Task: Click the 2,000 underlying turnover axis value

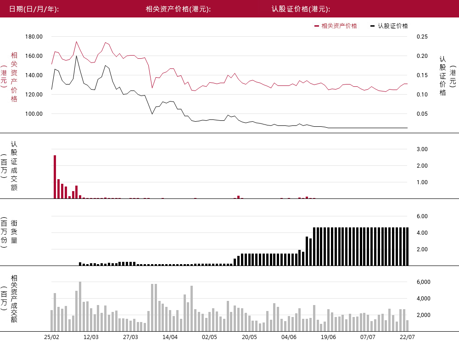Action: click(424, 315)
